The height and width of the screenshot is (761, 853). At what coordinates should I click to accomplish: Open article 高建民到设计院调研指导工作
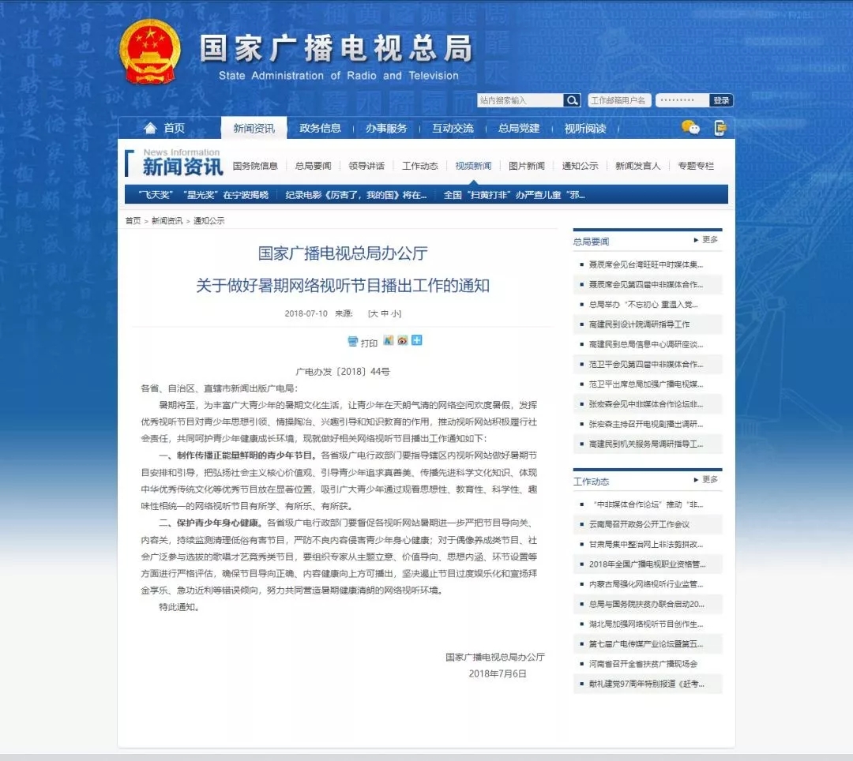coord(639,324)
